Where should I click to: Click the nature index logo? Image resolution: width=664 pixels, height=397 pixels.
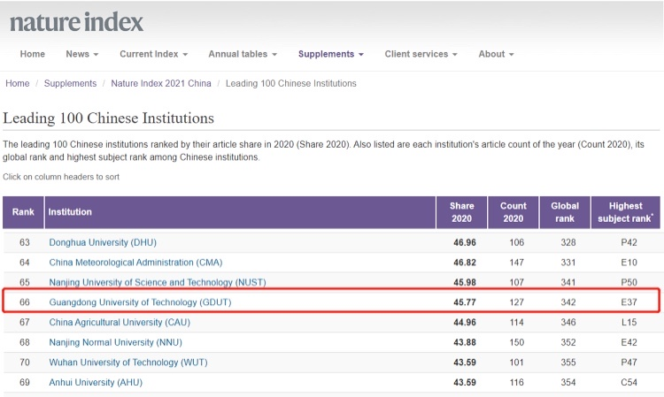76,22
